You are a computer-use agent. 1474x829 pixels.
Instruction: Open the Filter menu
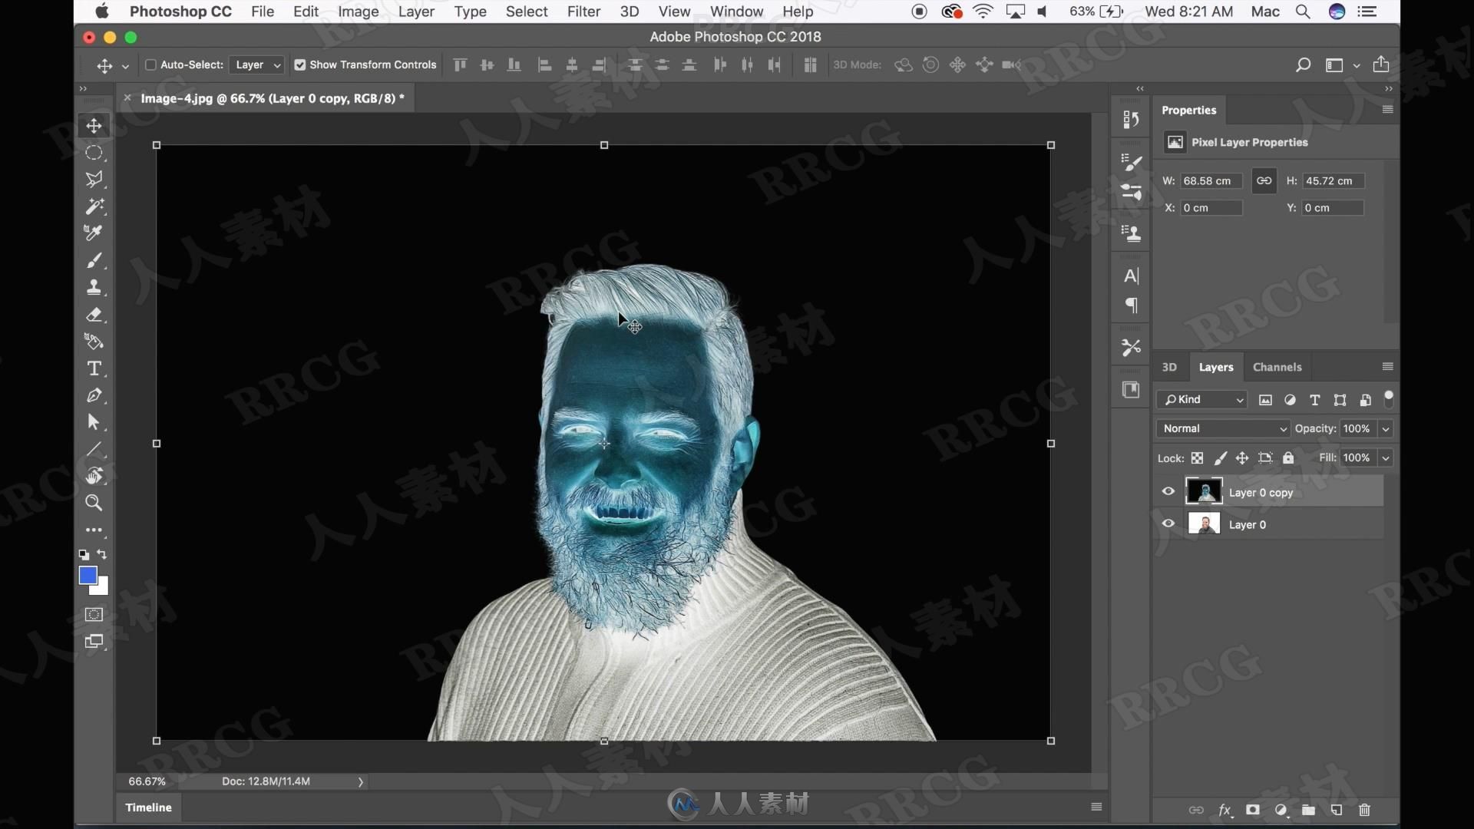[582, 12]
